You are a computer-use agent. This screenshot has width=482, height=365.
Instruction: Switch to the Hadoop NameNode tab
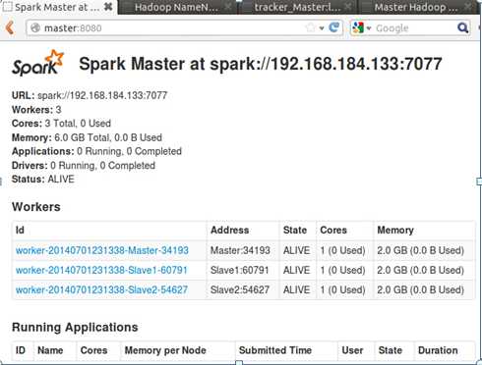pos(176,7)
